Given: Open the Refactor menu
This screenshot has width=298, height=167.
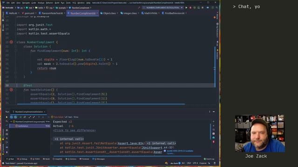Looking at the screenshot, I should click(49, 3).
